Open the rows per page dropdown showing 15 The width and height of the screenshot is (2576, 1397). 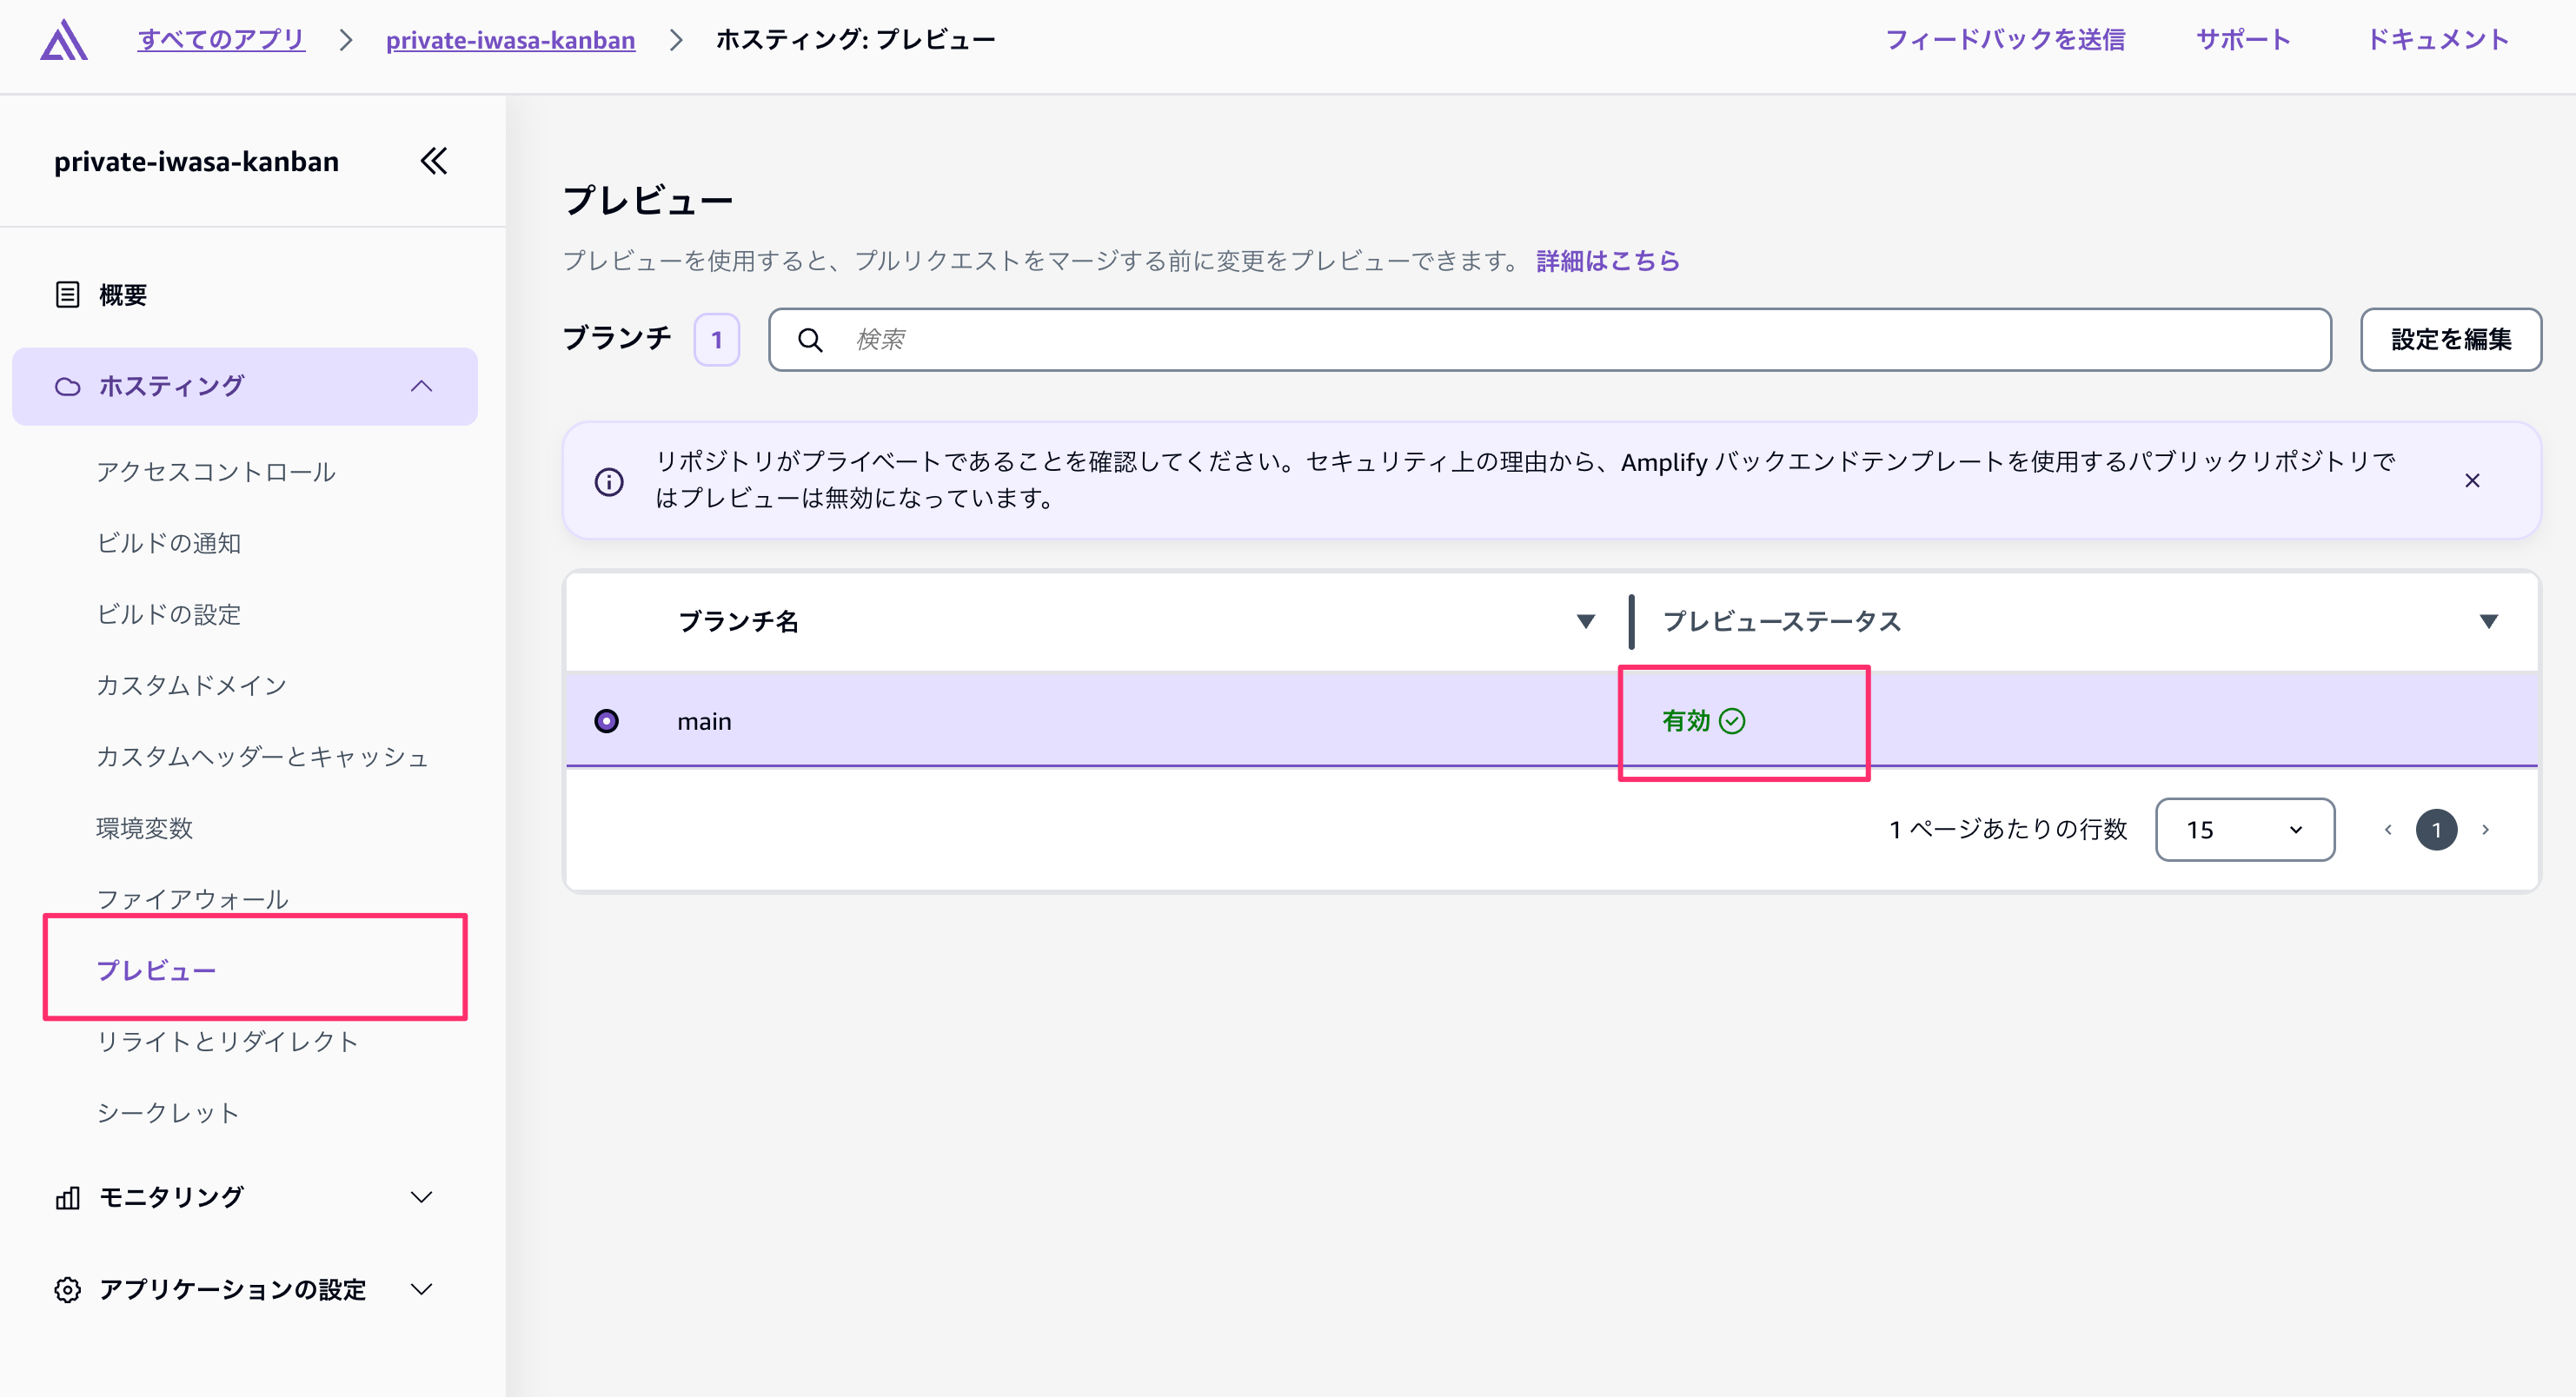[2245, 830]
